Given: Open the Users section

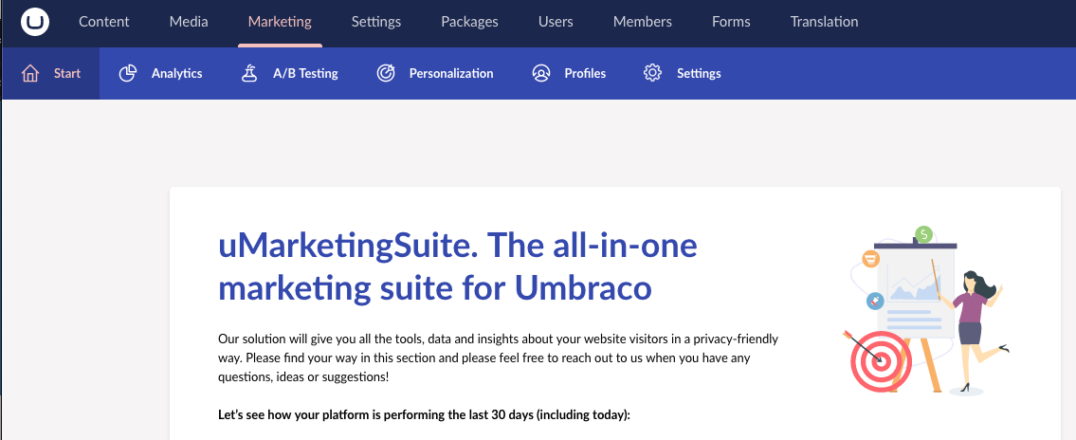Looking at the screenshot, I should pyautogui.click(x=556, y=22).
